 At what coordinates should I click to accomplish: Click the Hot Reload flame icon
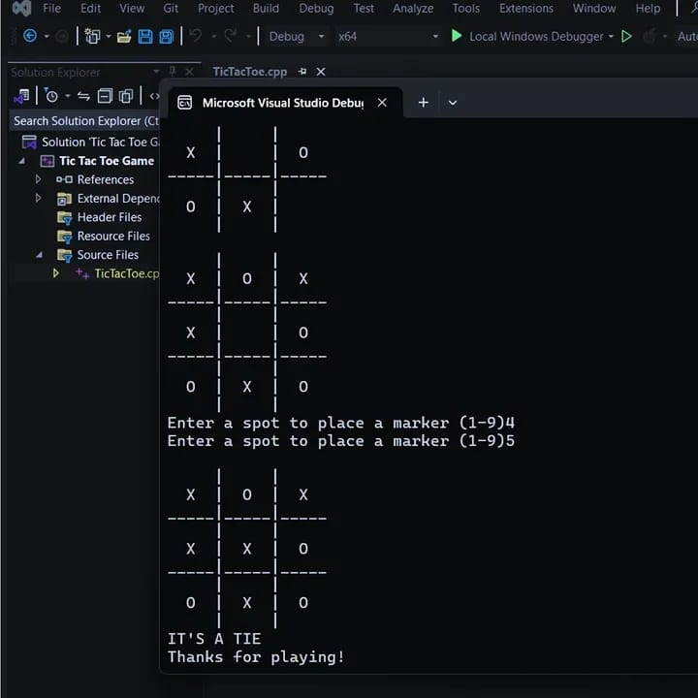(650, 36)
